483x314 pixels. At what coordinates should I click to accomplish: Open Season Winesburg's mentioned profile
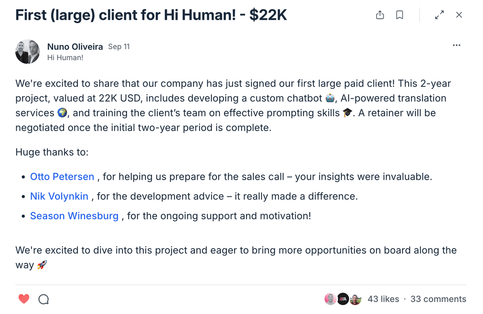pyautogui.click(x=74, y=216)
